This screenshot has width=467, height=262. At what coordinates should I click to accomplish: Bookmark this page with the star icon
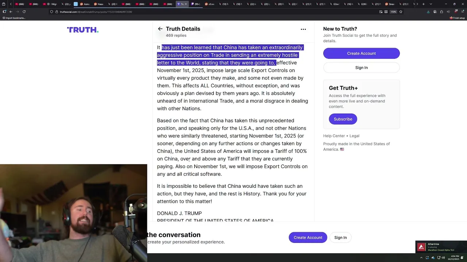(x=401, y=12)
